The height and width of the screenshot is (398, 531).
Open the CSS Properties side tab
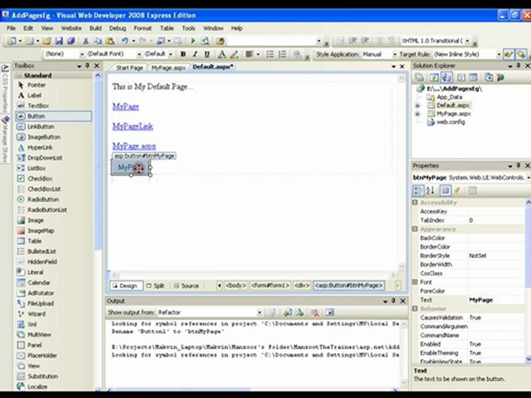click(x=5, y=88)
